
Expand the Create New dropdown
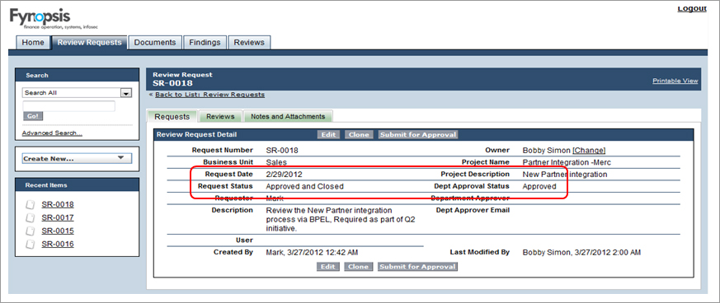click(x=77, y=159)
